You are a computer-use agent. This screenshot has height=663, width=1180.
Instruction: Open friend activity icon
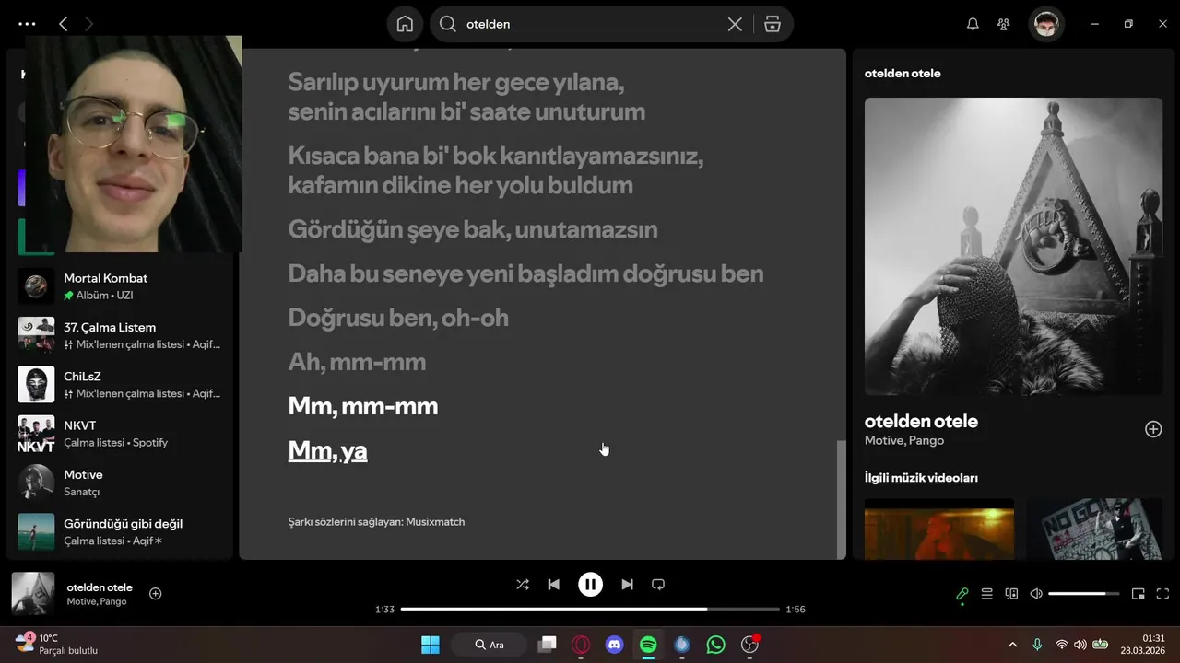point(1004,24)
